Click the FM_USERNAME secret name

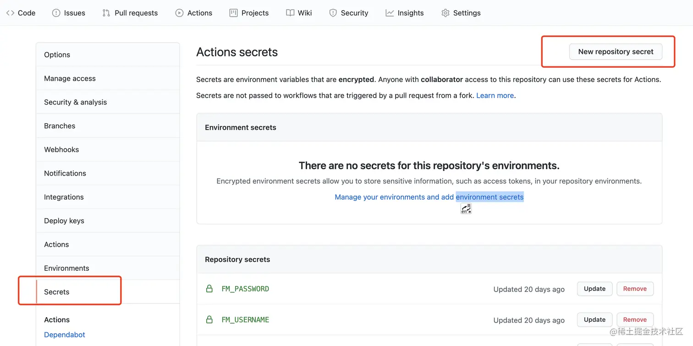click(245, 319)
